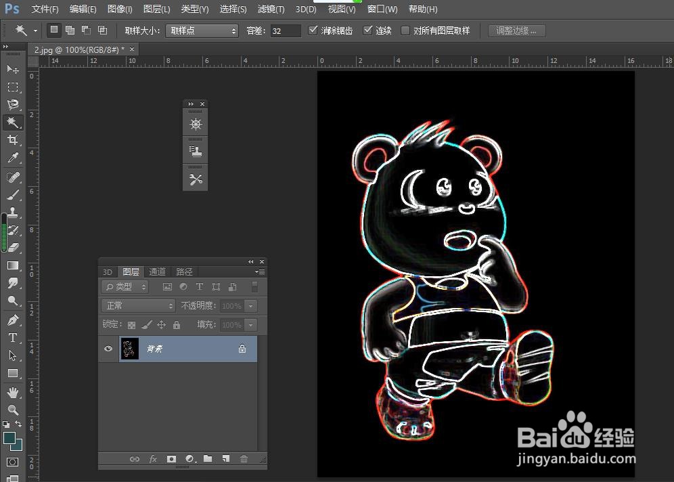Expand the toolbox with double arrows
The height and width of the screenshot is (482, 674).
[5, 47]
